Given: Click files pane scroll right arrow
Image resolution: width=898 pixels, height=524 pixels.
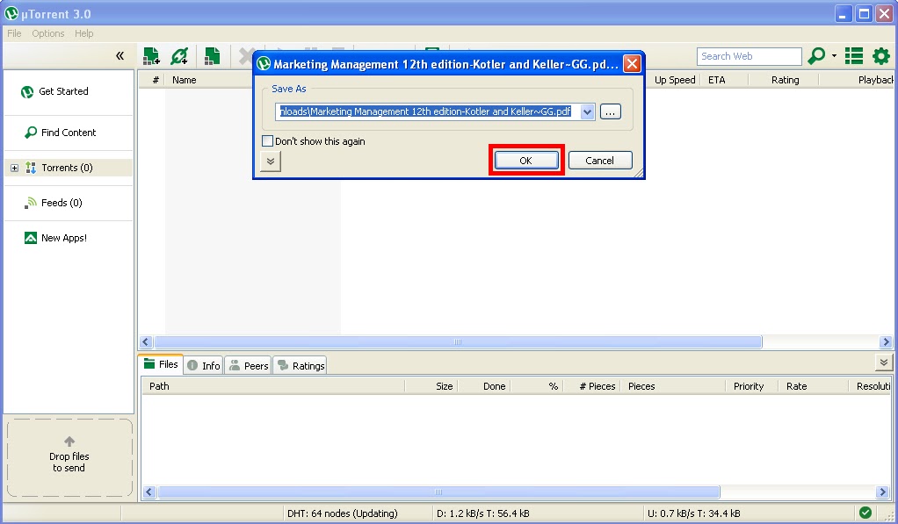Looking at the screenshot, I should point(882,492).
